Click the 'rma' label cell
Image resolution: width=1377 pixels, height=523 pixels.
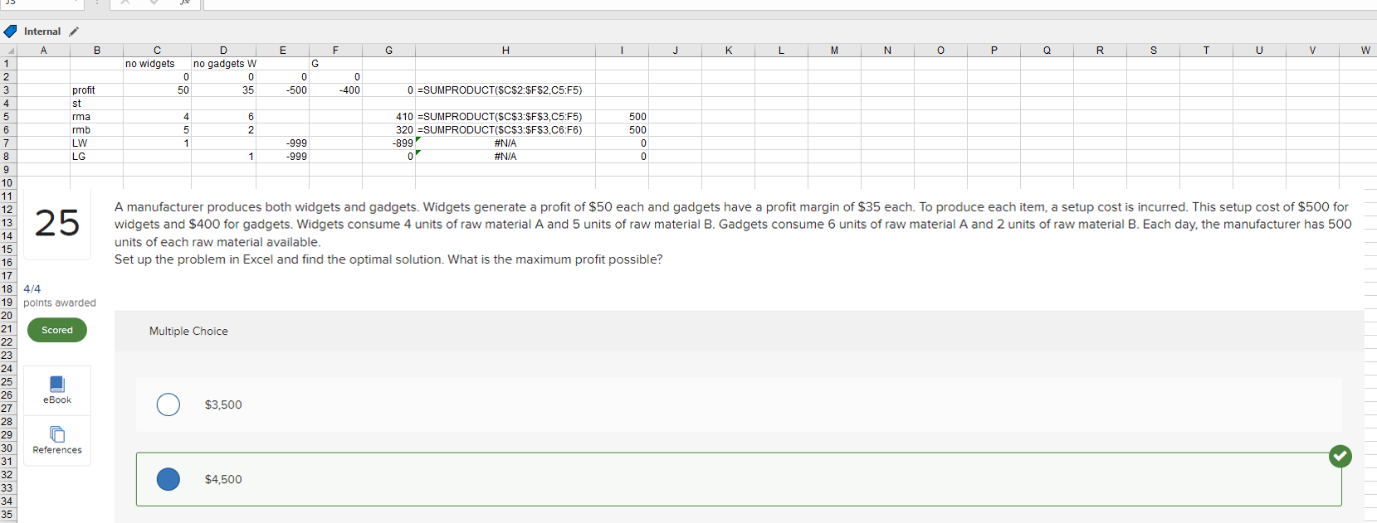coord(96,117)
